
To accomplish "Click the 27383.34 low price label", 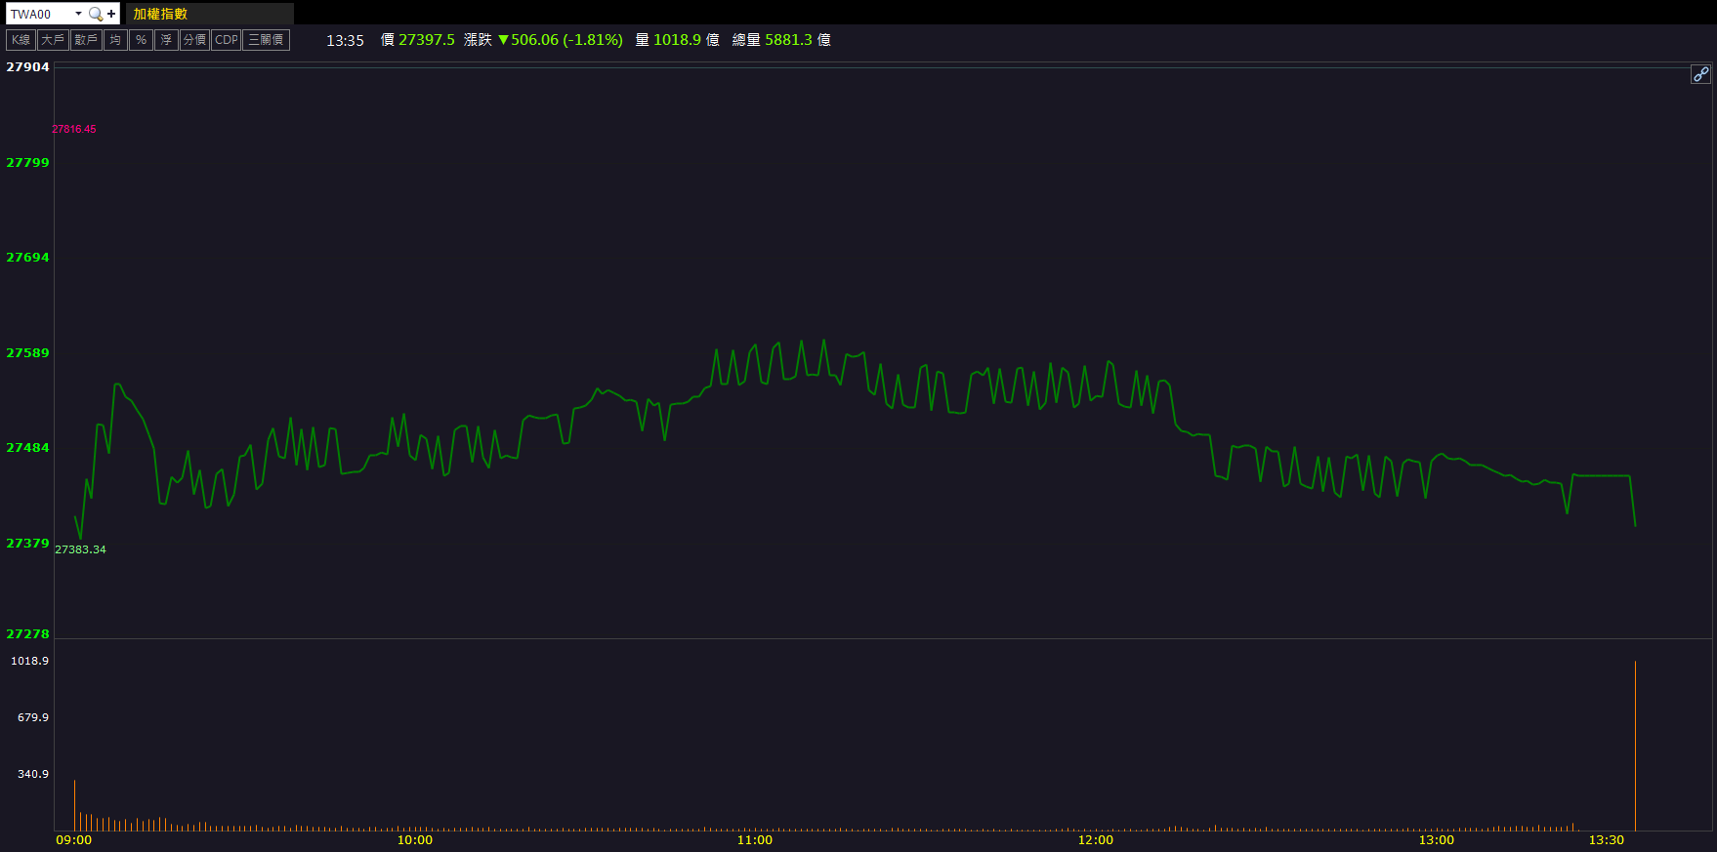I will tap(80, 549).
